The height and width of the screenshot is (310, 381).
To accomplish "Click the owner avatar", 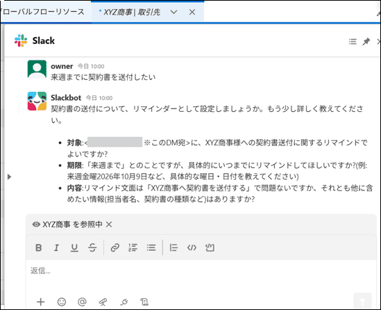I will click(37, 70).
